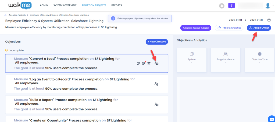This screenshot has height=122, width=275.
Task: Open the notifications bell icon
Action: [x=222, y=6]
